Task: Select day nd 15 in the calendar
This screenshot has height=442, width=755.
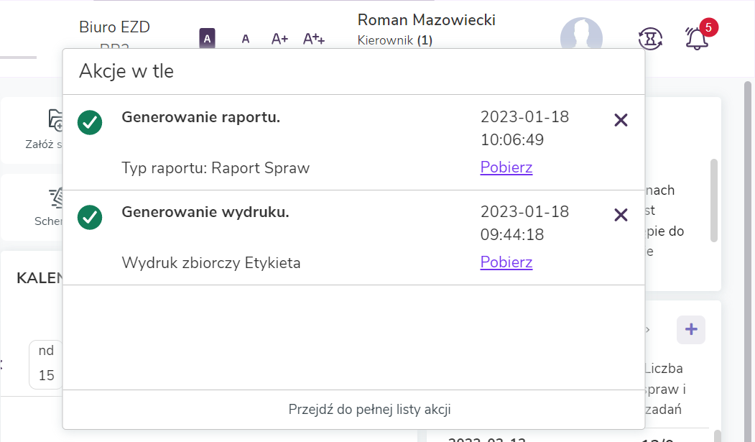Action: [x=46, y=364]
